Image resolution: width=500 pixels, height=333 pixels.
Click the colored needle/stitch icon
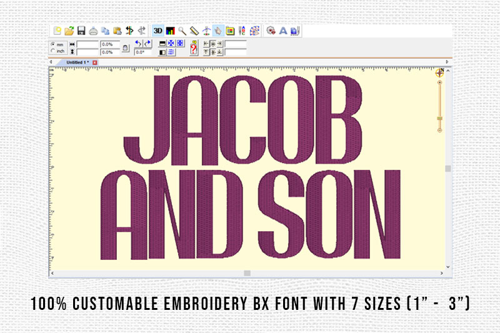coord(129,31)
